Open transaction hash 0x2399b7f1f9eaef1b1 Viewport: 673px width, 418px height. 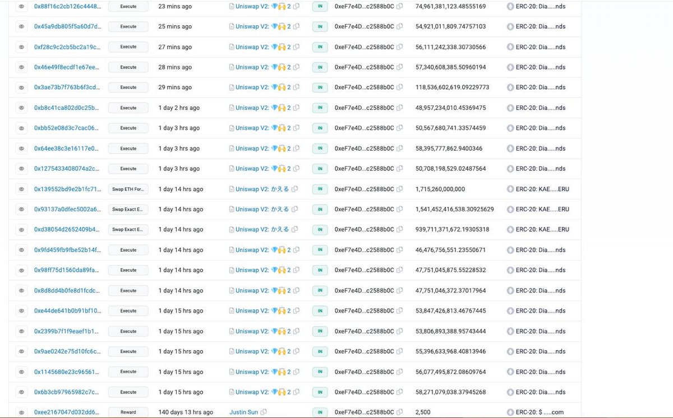coord(66,331)
